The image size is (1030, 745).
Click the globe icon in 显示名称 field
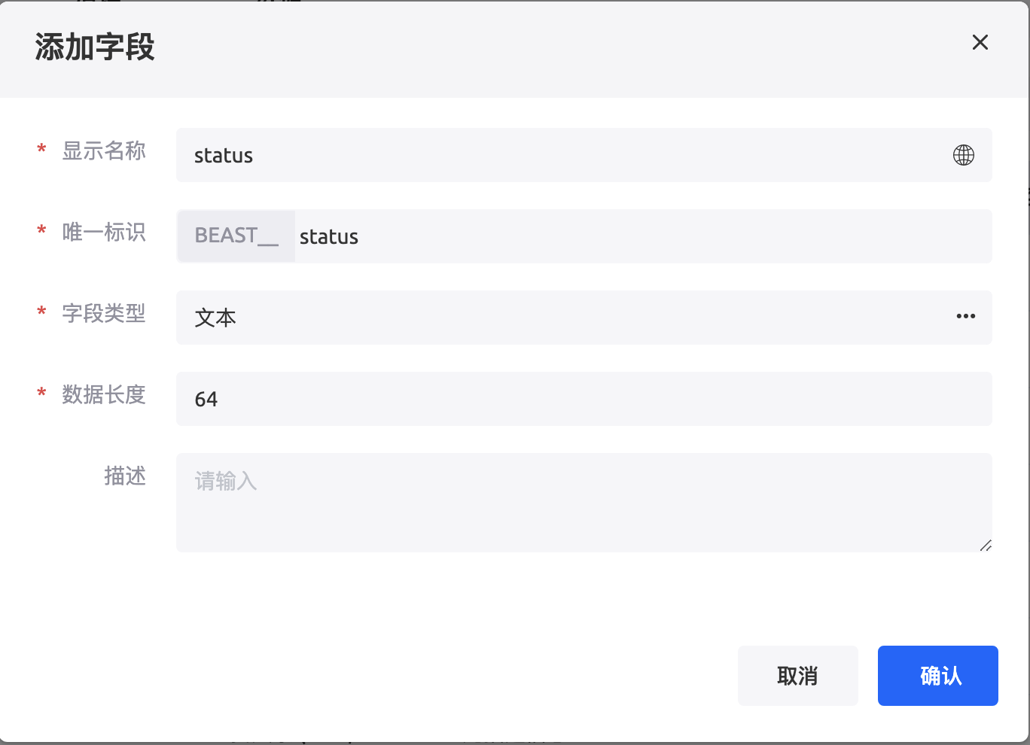pyautogui.click(x=963, y=155)
